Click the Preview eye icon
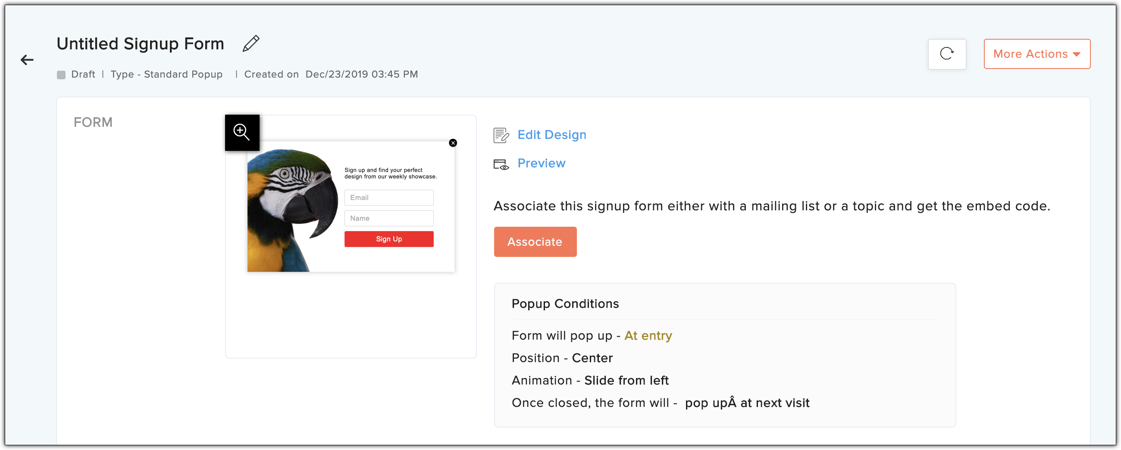 pos(501,164)
